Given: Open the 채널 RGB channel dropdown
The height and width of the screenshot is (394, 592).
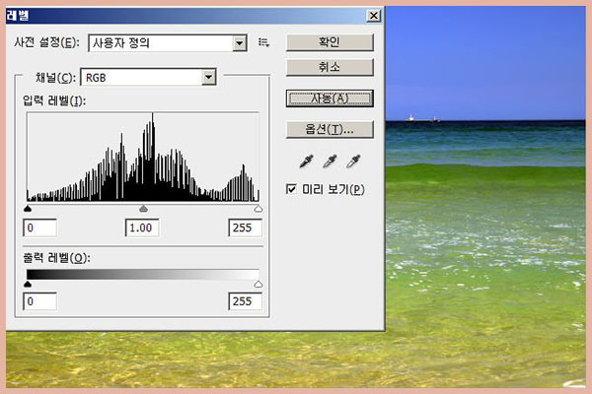Looking at the screenshot, I should [x=148, y=77].
